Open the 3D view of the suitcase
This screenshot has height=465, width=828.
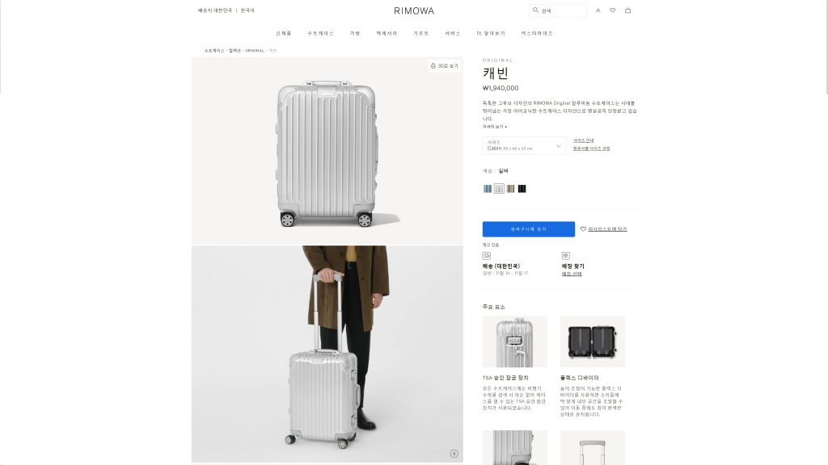point(444,66)
